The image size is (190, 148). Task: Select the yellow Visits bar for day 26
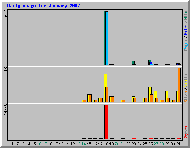150,95
